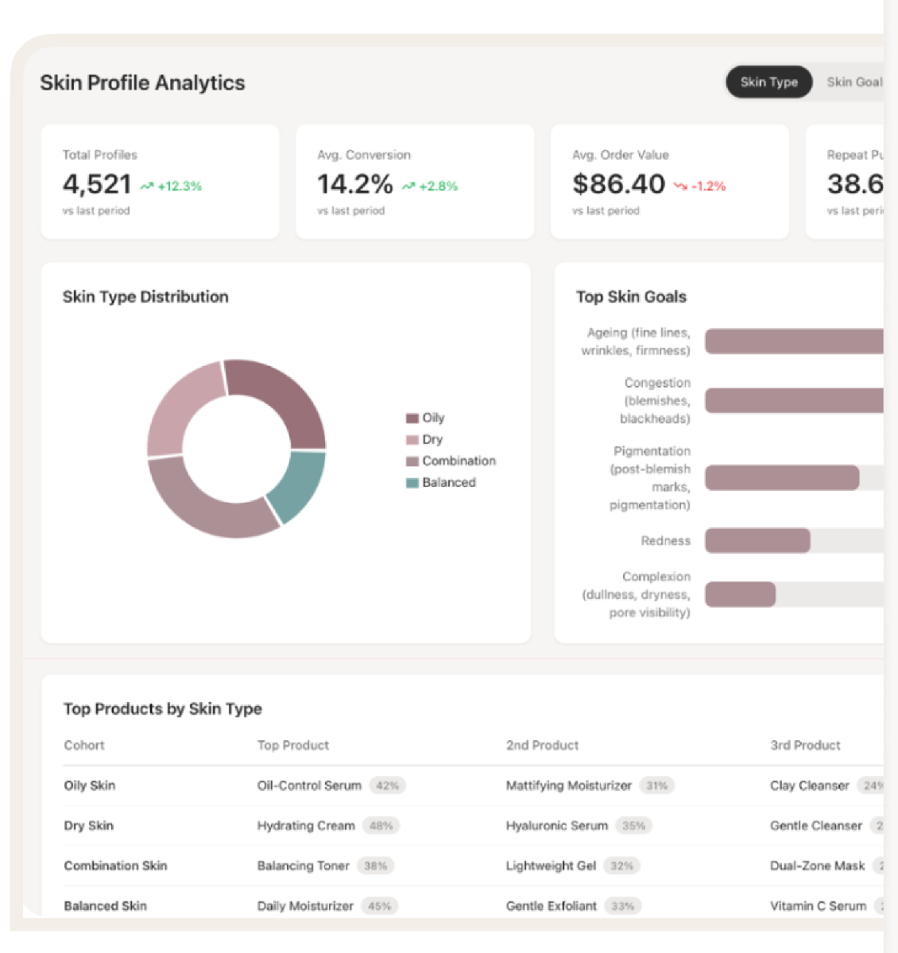
Task: Click the Clay Cleanser product
Action: (x=810, y=785)
